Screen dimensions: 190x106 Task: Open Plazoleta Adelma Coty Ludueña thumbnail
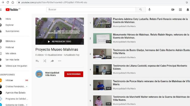(x=102, y=23)
